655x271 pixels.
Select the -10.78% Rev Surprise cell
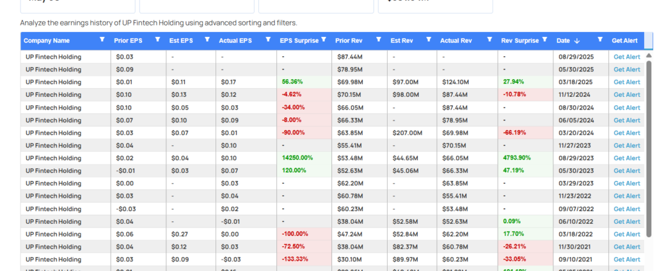(x=526, y=95)
